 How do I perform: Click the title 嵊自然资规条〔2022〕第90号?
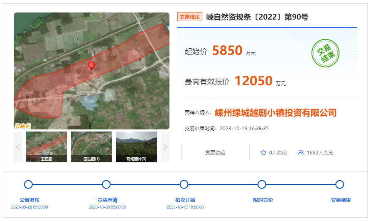(x=258, y=17)
